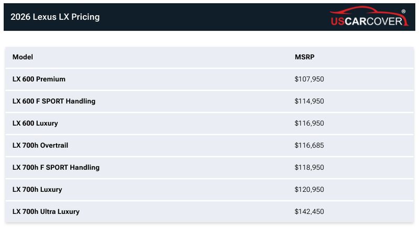Select the LX 600 Luxury model name
The height and width of the screenshot is (230, 419).
tap(35, 123)
